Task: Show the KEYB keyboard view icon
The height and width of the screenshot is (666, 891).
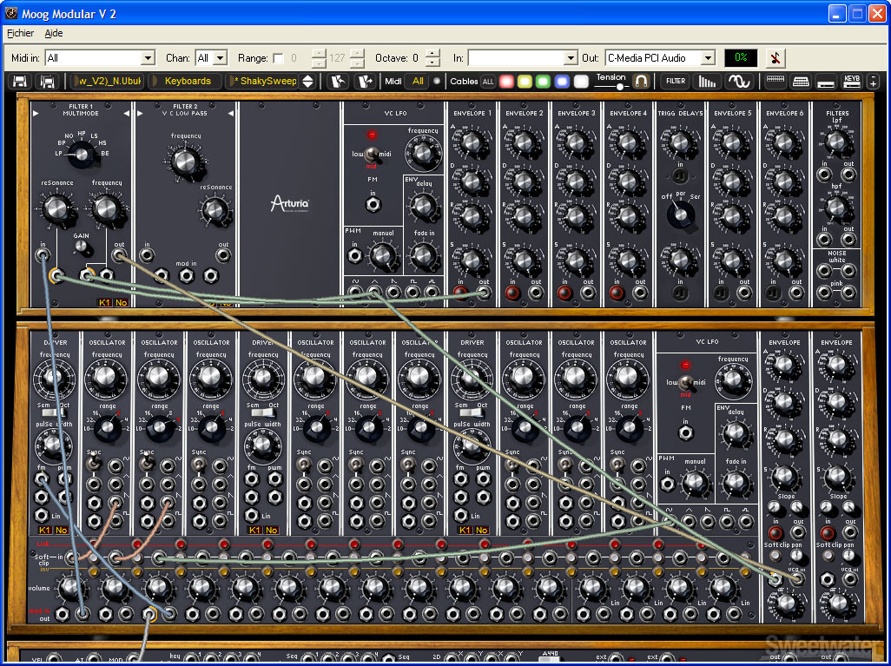Action: 852,82
